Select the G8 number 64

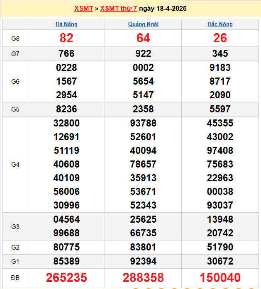point(143,38)
